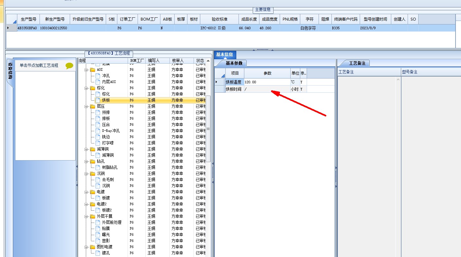Image resolution: width=461 pixels, height=257 pixels.
Task: Open the 工艺备注 tab
Action: (x=357, y=63)
